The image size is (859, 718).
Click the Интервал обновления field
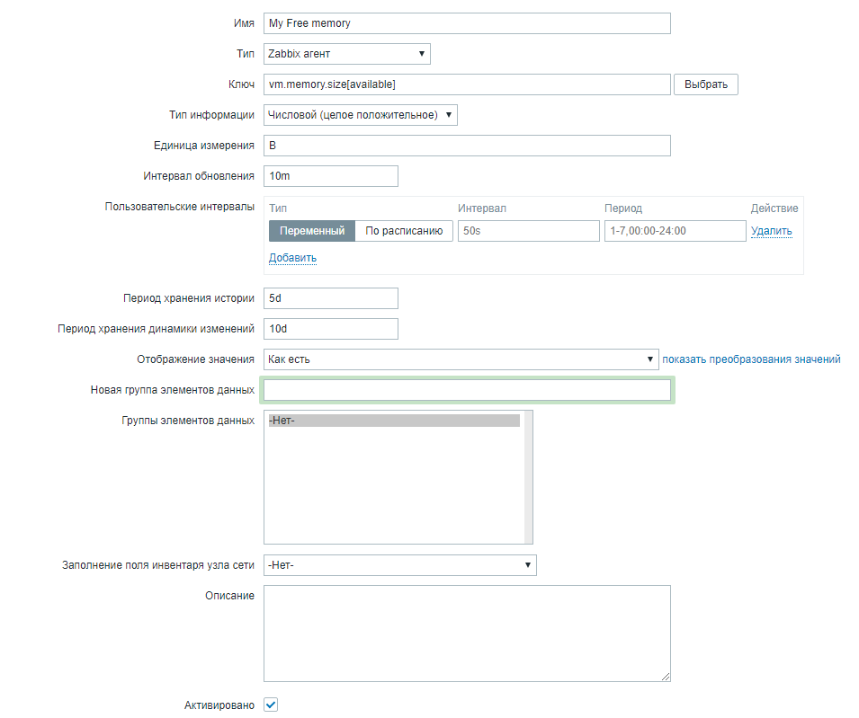coord(331,176)
